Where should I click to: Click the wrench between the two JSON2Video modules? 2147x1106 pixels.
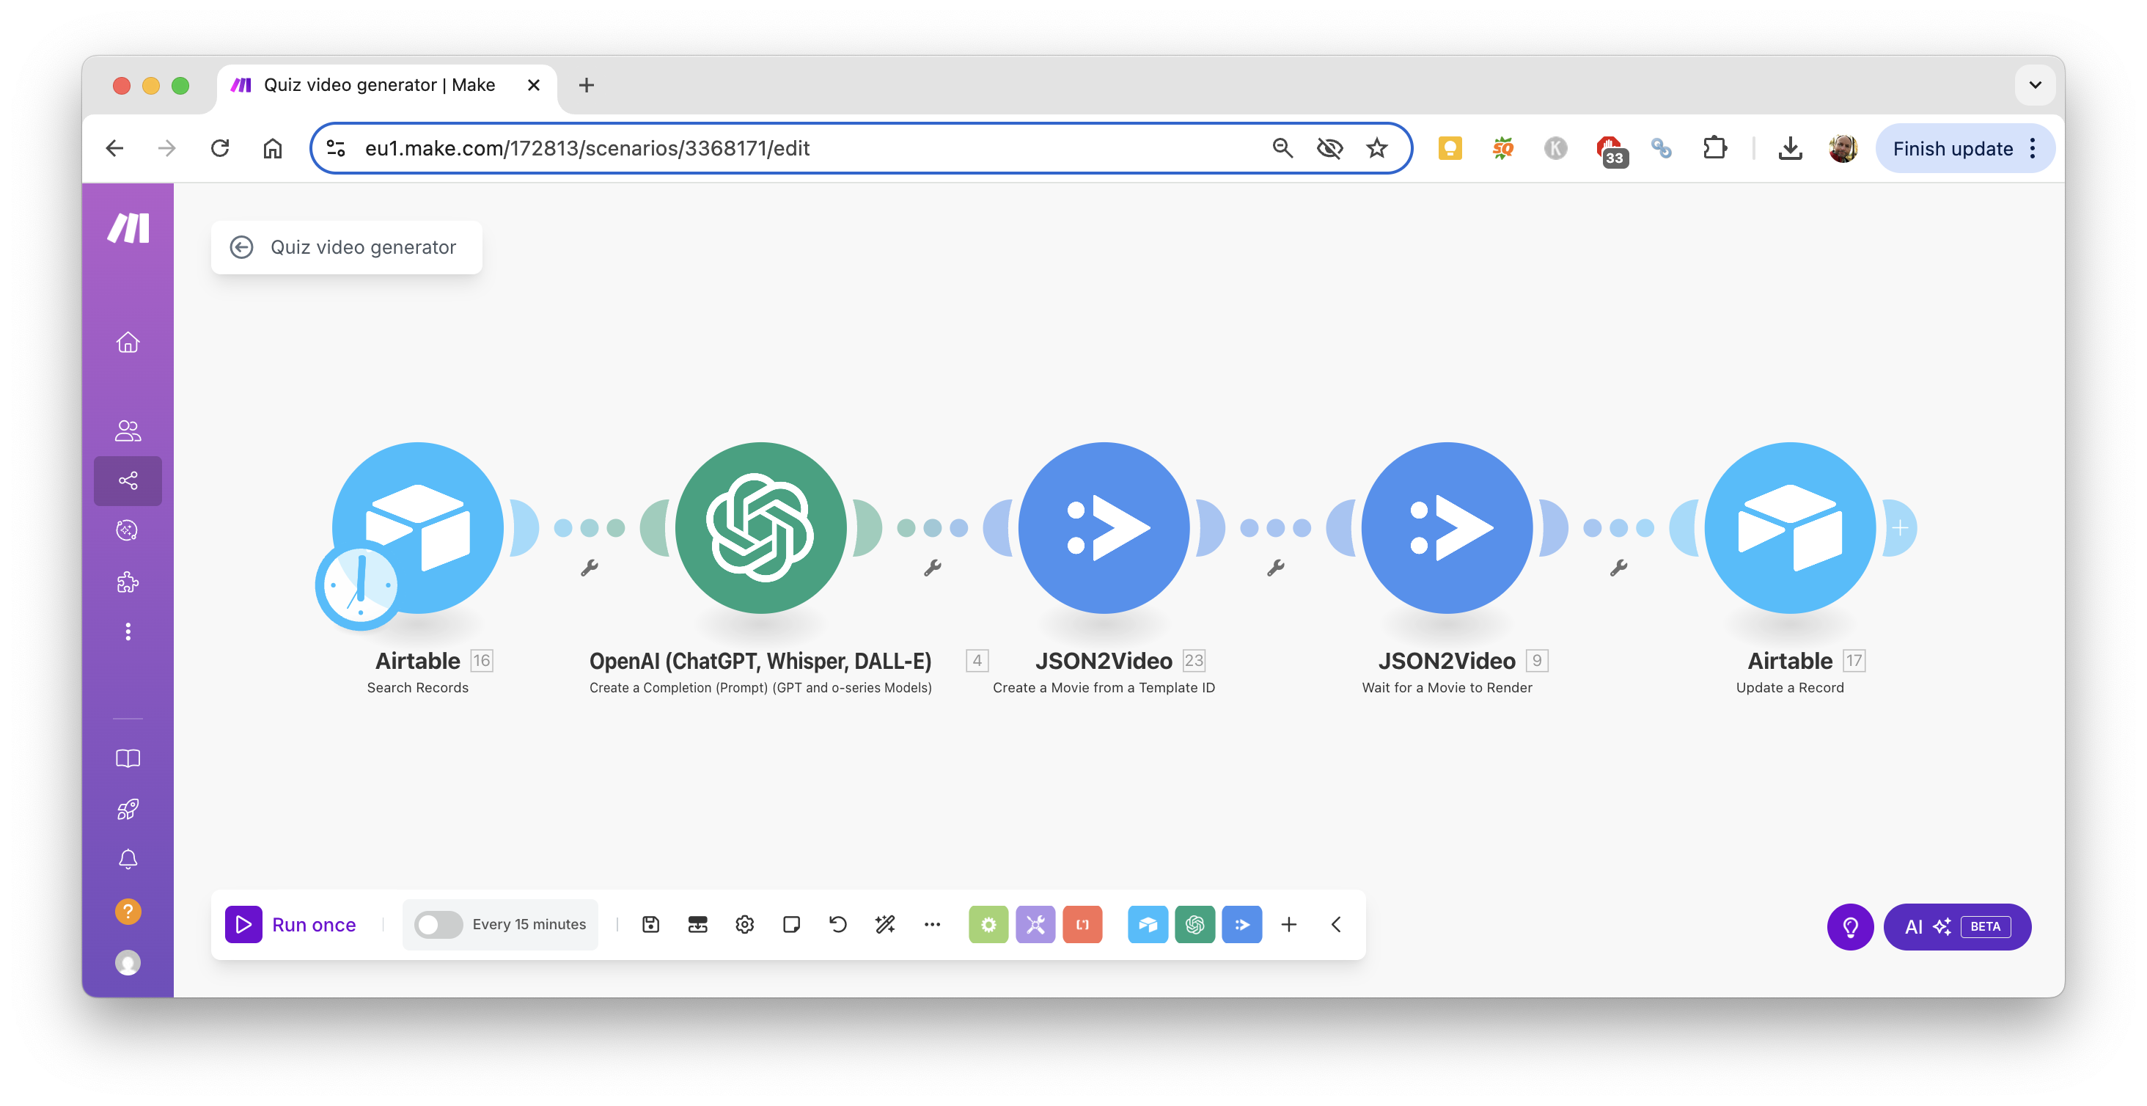(1275, 568)
